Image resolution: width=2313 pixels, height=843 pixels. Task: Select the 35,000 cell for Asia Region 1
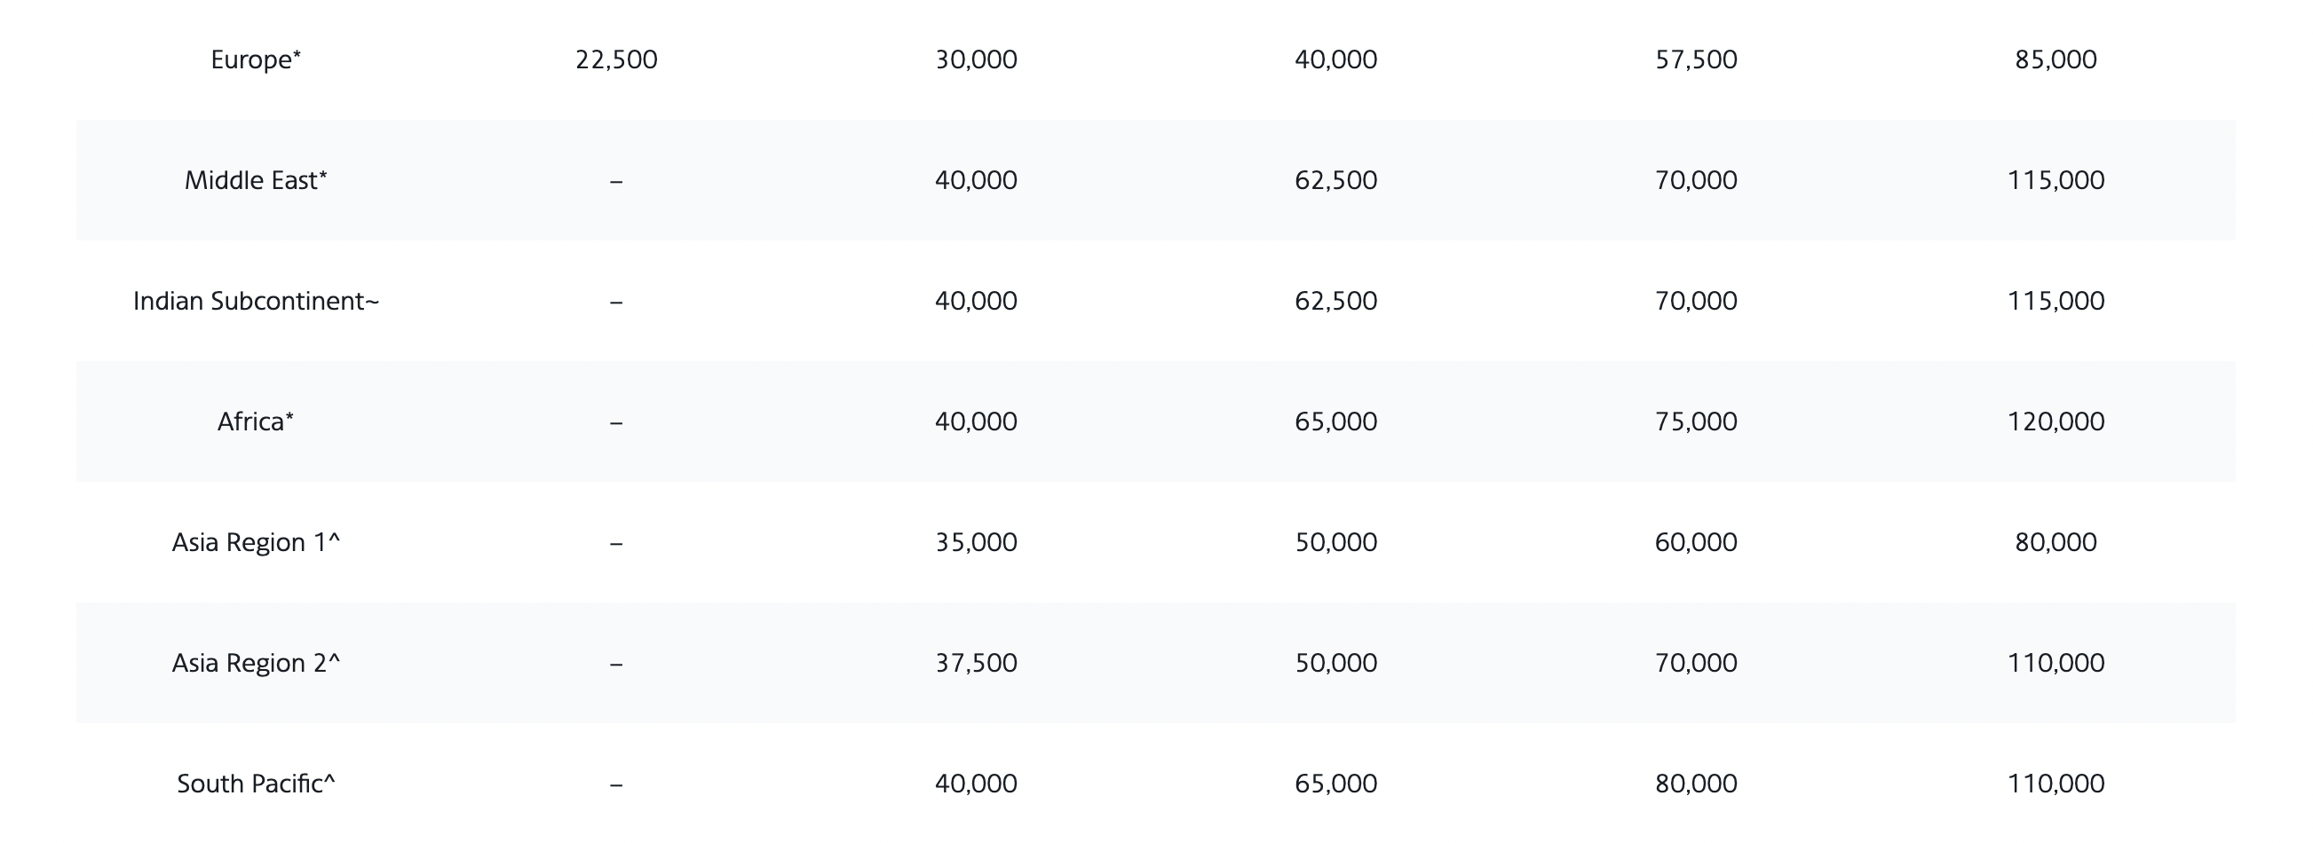(x=976, y=542)
